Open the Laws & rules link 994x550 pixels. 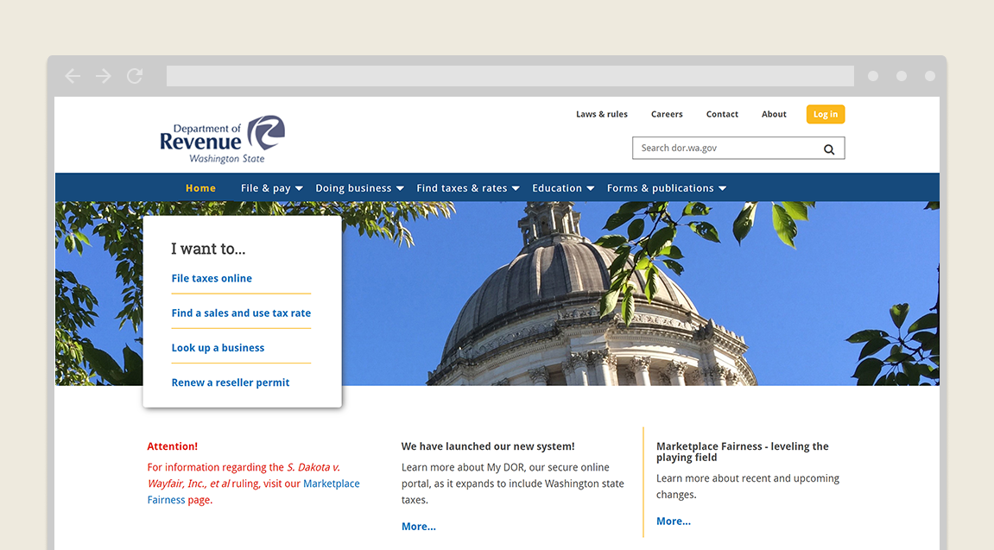[602, 114]
